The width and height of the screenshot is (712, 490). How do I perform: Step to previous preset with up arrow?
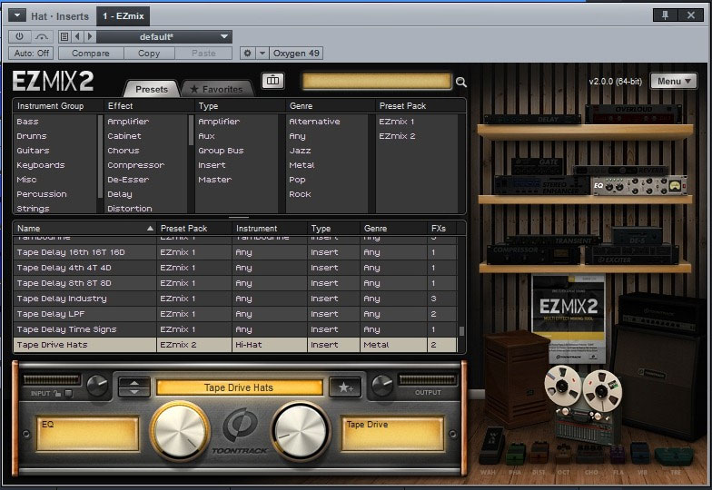(134, 382)
